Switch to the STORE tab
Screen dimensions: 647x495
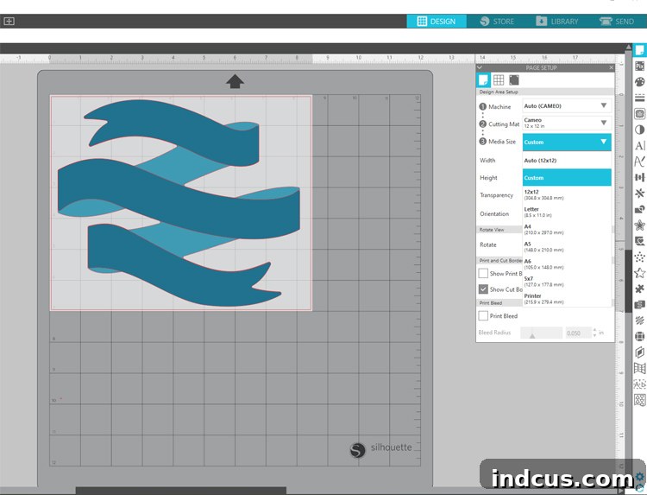(x=497, y=21)
